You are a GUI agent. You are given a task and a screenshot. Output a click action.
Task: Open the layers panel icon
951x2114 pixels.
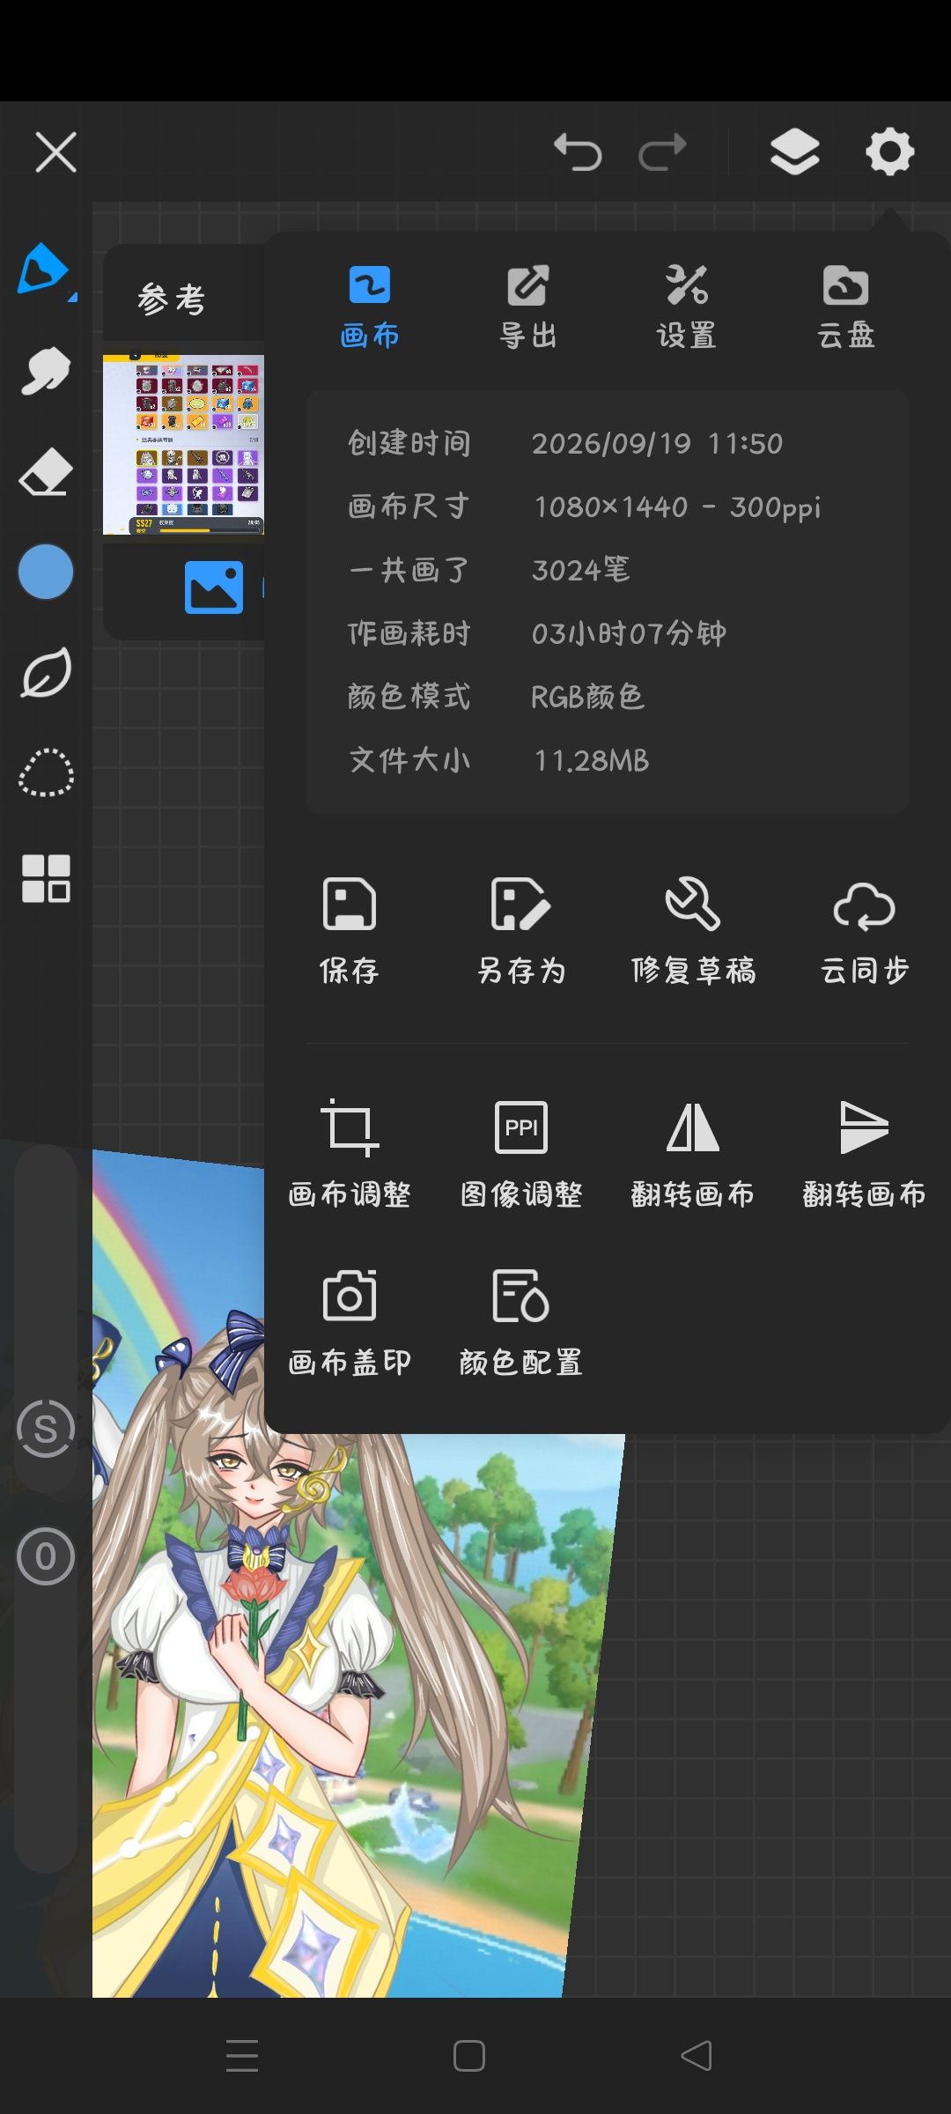794,152
